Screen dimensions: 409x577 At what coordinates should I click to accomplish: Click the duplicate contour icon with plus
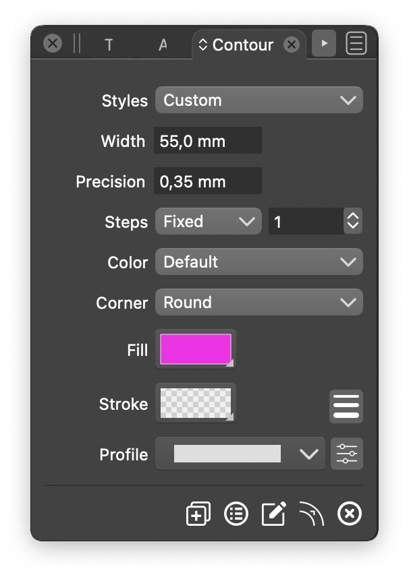[x=198, y=514]
